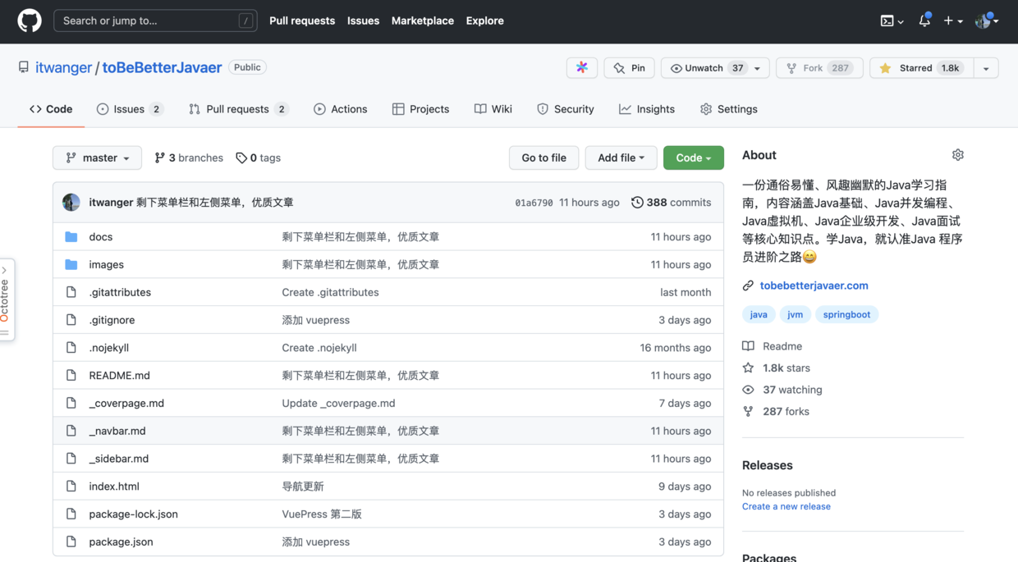Pin this repository to profile
Screen dimensions: 1018x562
pos(629,68)
